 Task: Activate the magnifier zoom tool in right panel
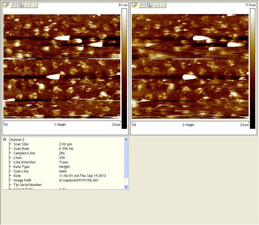(x=149, y=5)
